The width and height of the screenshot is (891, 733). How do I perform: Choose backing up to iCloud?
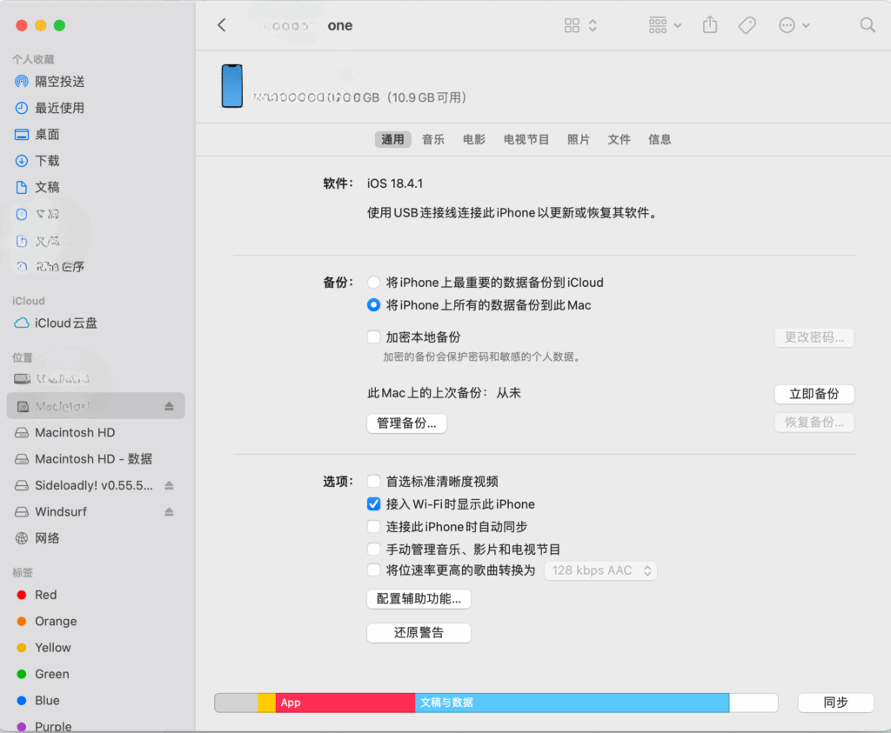click(373, 283)
